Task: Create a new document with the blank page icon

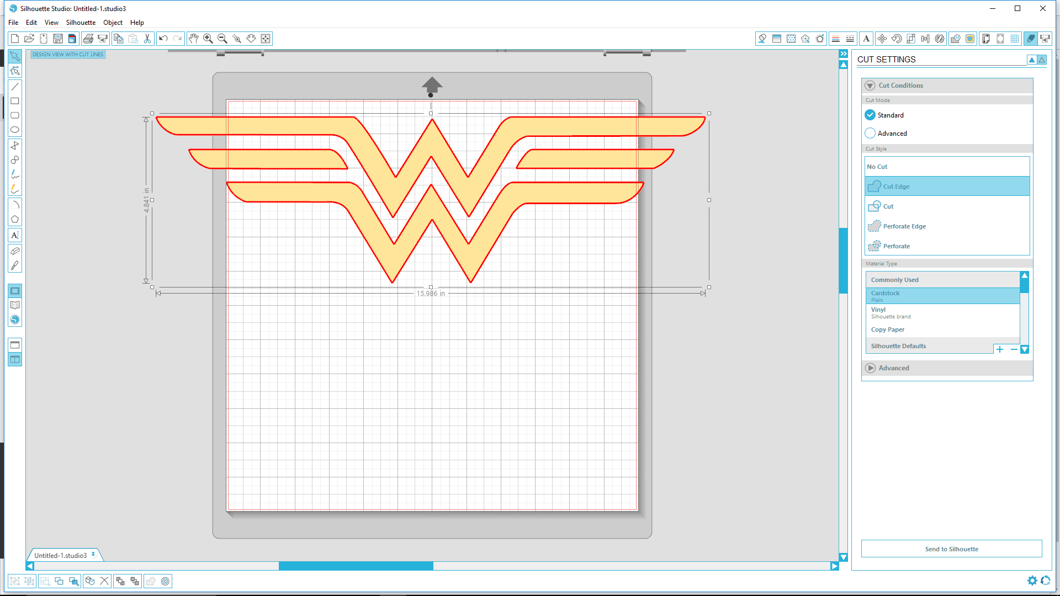Action: pyautogui.click(x=15, y=39)
